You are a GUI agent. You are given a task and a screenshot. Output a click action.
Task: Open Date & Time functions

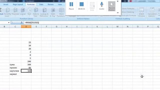coord(36,12)
